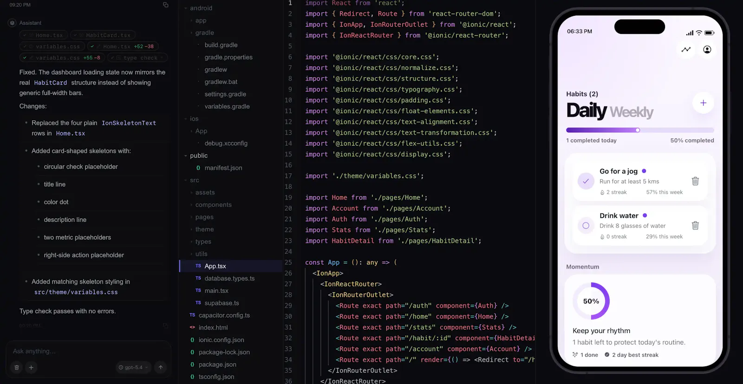Switch to the Weekly tab

coord(632,112)
